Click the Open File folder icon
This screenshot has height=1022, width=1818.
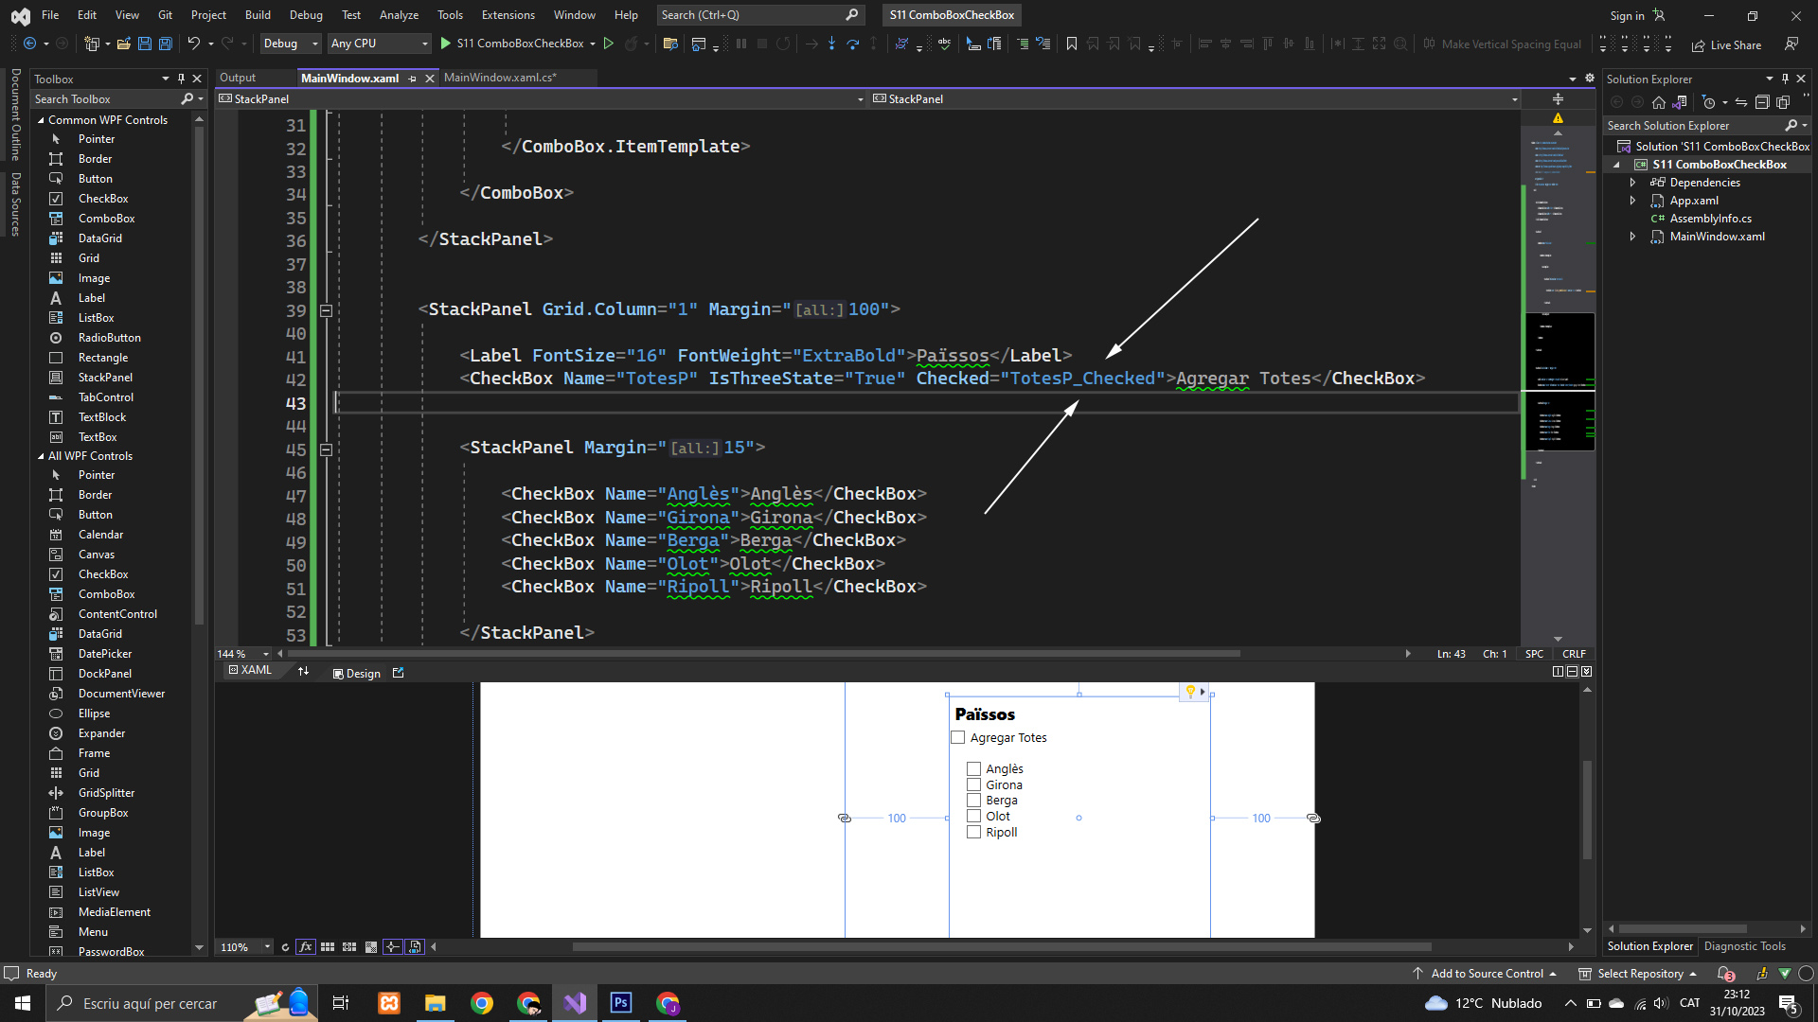(x=123, y=44)
